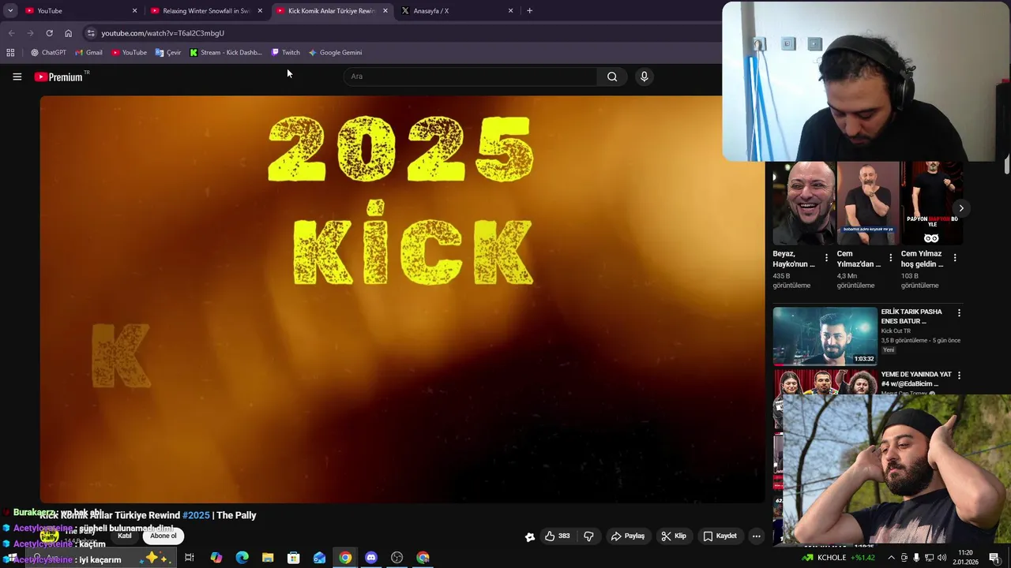Open a new Chrome tab
The image size is (1011, 568).
tap(529, 11)
